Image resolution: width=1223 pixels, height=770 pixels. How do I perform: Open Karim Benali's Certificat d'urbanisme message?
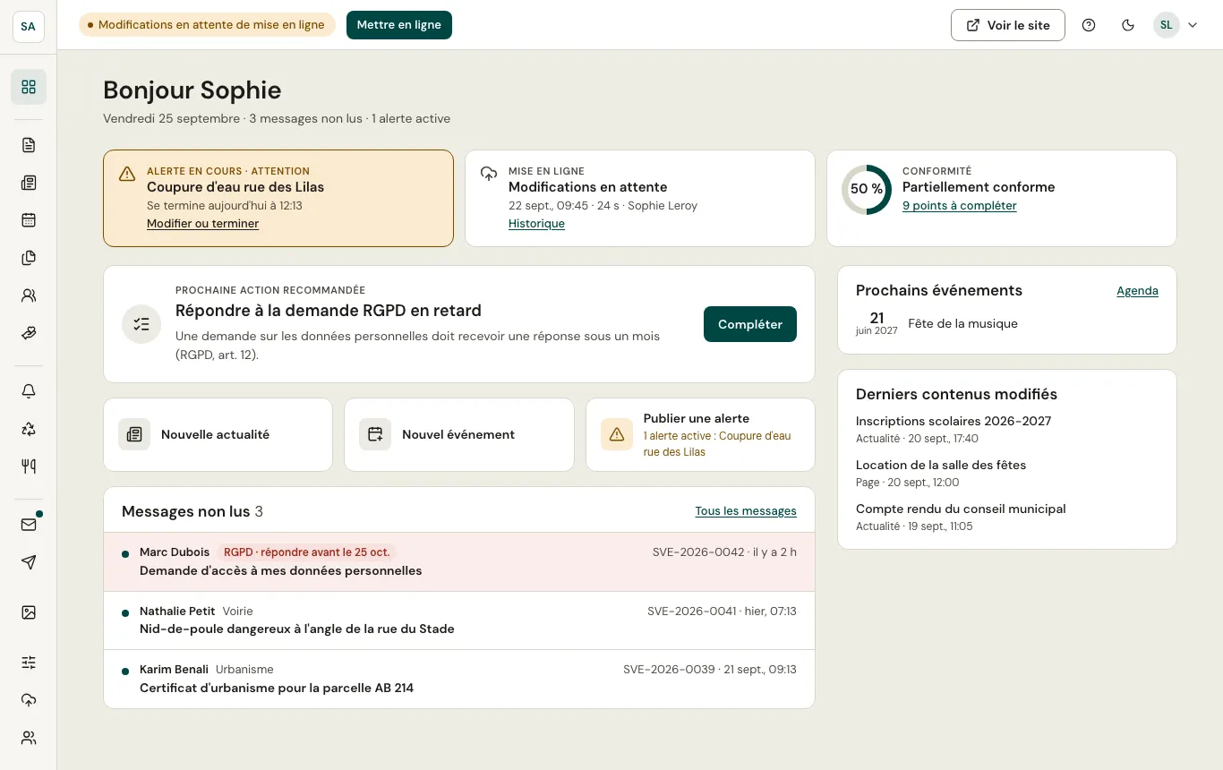pyautogui.click(x=459, y=680)
